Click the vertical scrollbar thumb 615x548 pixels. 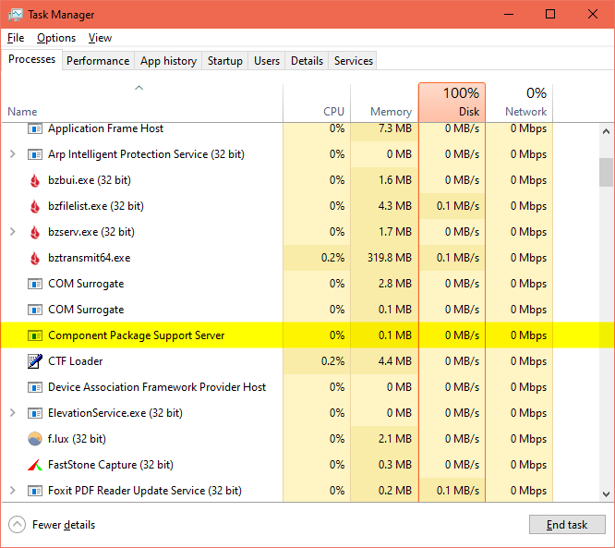pos(607,172)
